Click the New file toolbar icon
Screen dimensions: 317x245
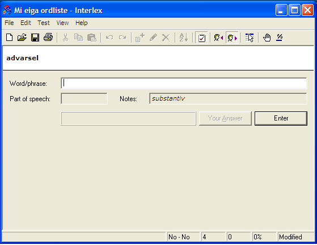pos(9,38)
